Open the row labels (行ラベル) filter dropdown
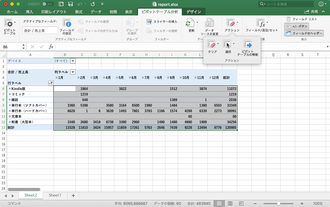Screen dimensions: 330x207 [x=51, y=83]
